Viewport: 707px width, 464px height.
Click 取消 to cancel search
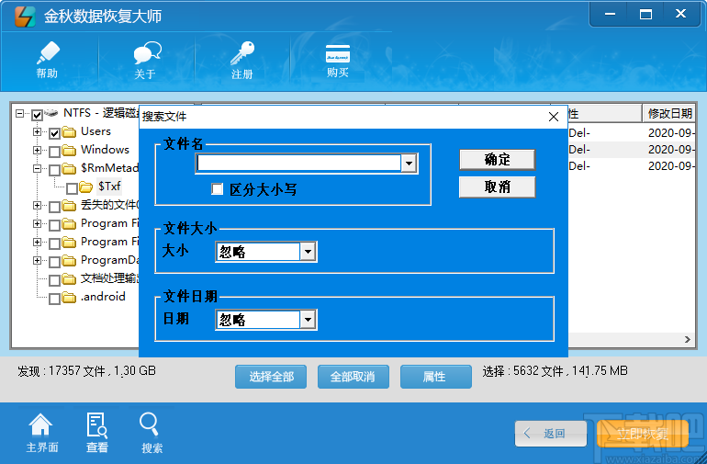coord(497,187)
